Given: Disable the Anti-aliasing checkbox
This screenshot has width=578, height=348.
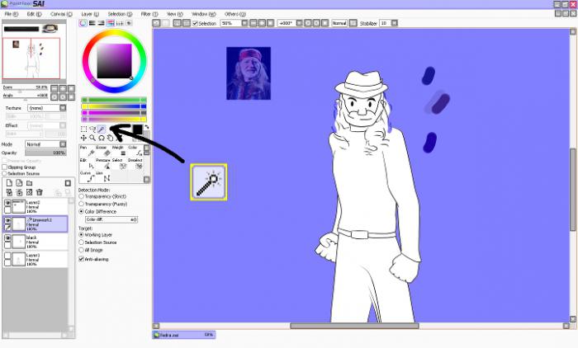Looking at the screenshot, I should [x=81, y=259].
